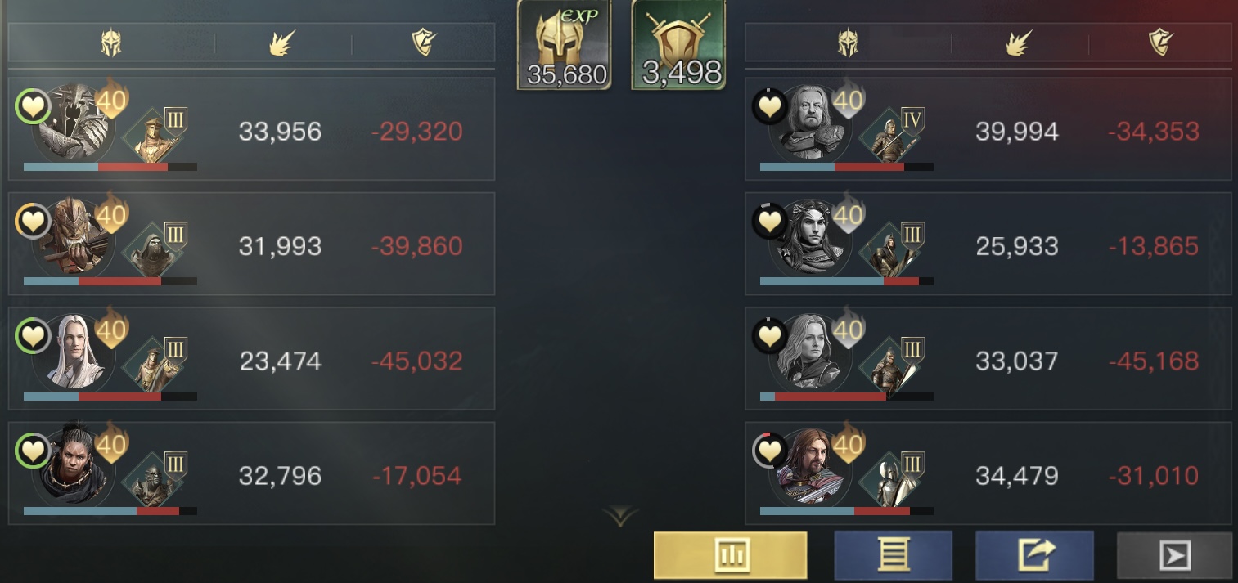The width and height of the screenshot is (1238, 583).
Task: Click heart badge on the 31,993 damage row
Action: point(33,220)
